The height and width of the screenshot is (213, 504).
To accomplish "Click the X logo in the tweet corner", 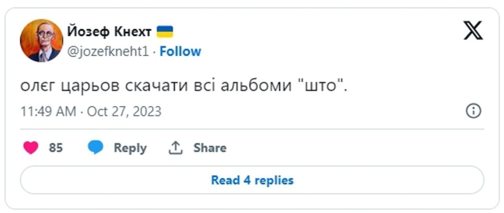I will 473,31.
